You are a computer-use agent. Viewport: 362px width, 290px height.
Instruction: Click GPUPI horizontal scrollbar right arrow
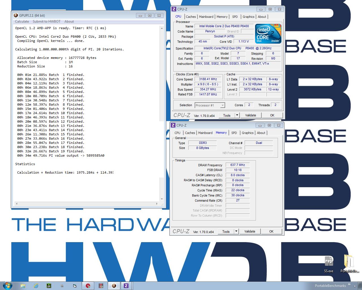click(157, 204)
